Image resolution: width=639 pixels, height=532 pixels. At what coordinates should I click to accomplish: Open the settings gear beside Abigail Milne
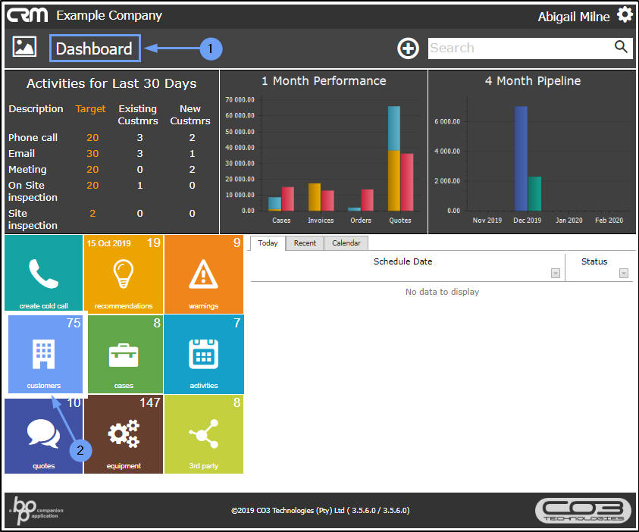[x=625, y=15]
